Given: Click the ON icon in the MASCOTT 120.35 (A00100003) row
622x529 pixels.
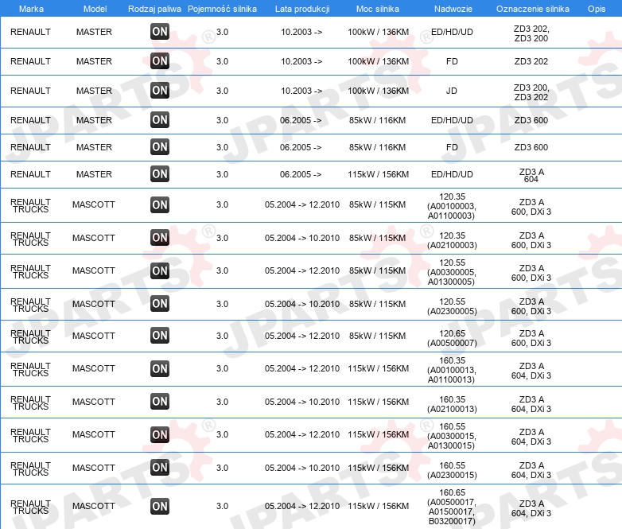Looking at the screenshot, I should tap(160, 204).
